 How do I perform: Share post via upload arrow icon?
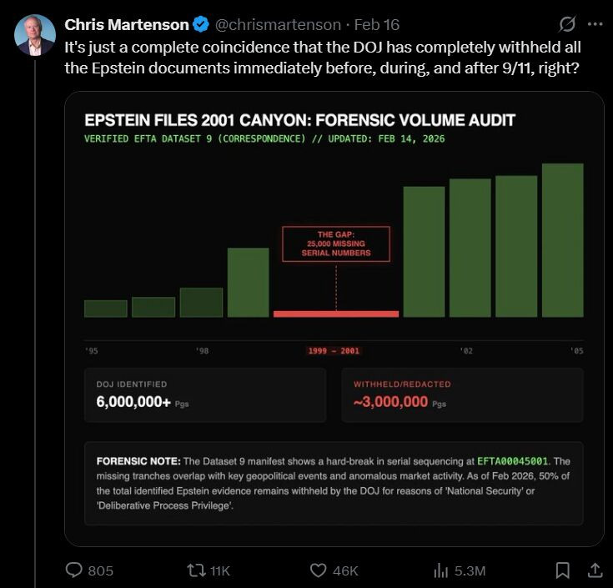point(595,570)
